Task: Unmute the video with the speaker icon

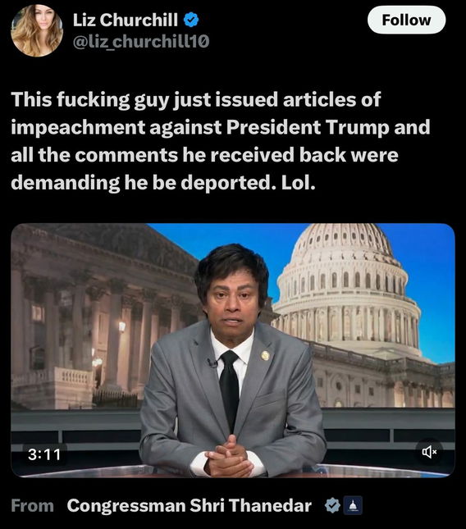Action: (x=429, y=452)
